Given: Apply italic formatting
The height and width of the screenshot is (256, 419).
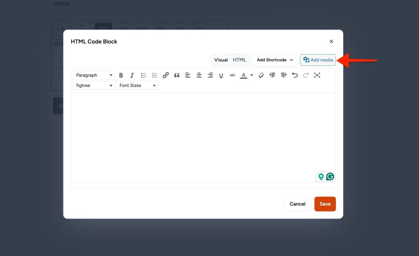Looking at the screenshot, I should pyautogui.click(x=132, y=75).
